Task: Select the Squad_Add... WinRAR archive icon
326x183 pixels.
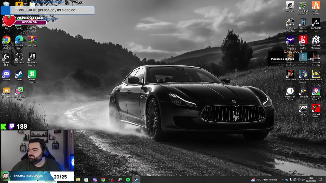Action: tap(32, 41)
